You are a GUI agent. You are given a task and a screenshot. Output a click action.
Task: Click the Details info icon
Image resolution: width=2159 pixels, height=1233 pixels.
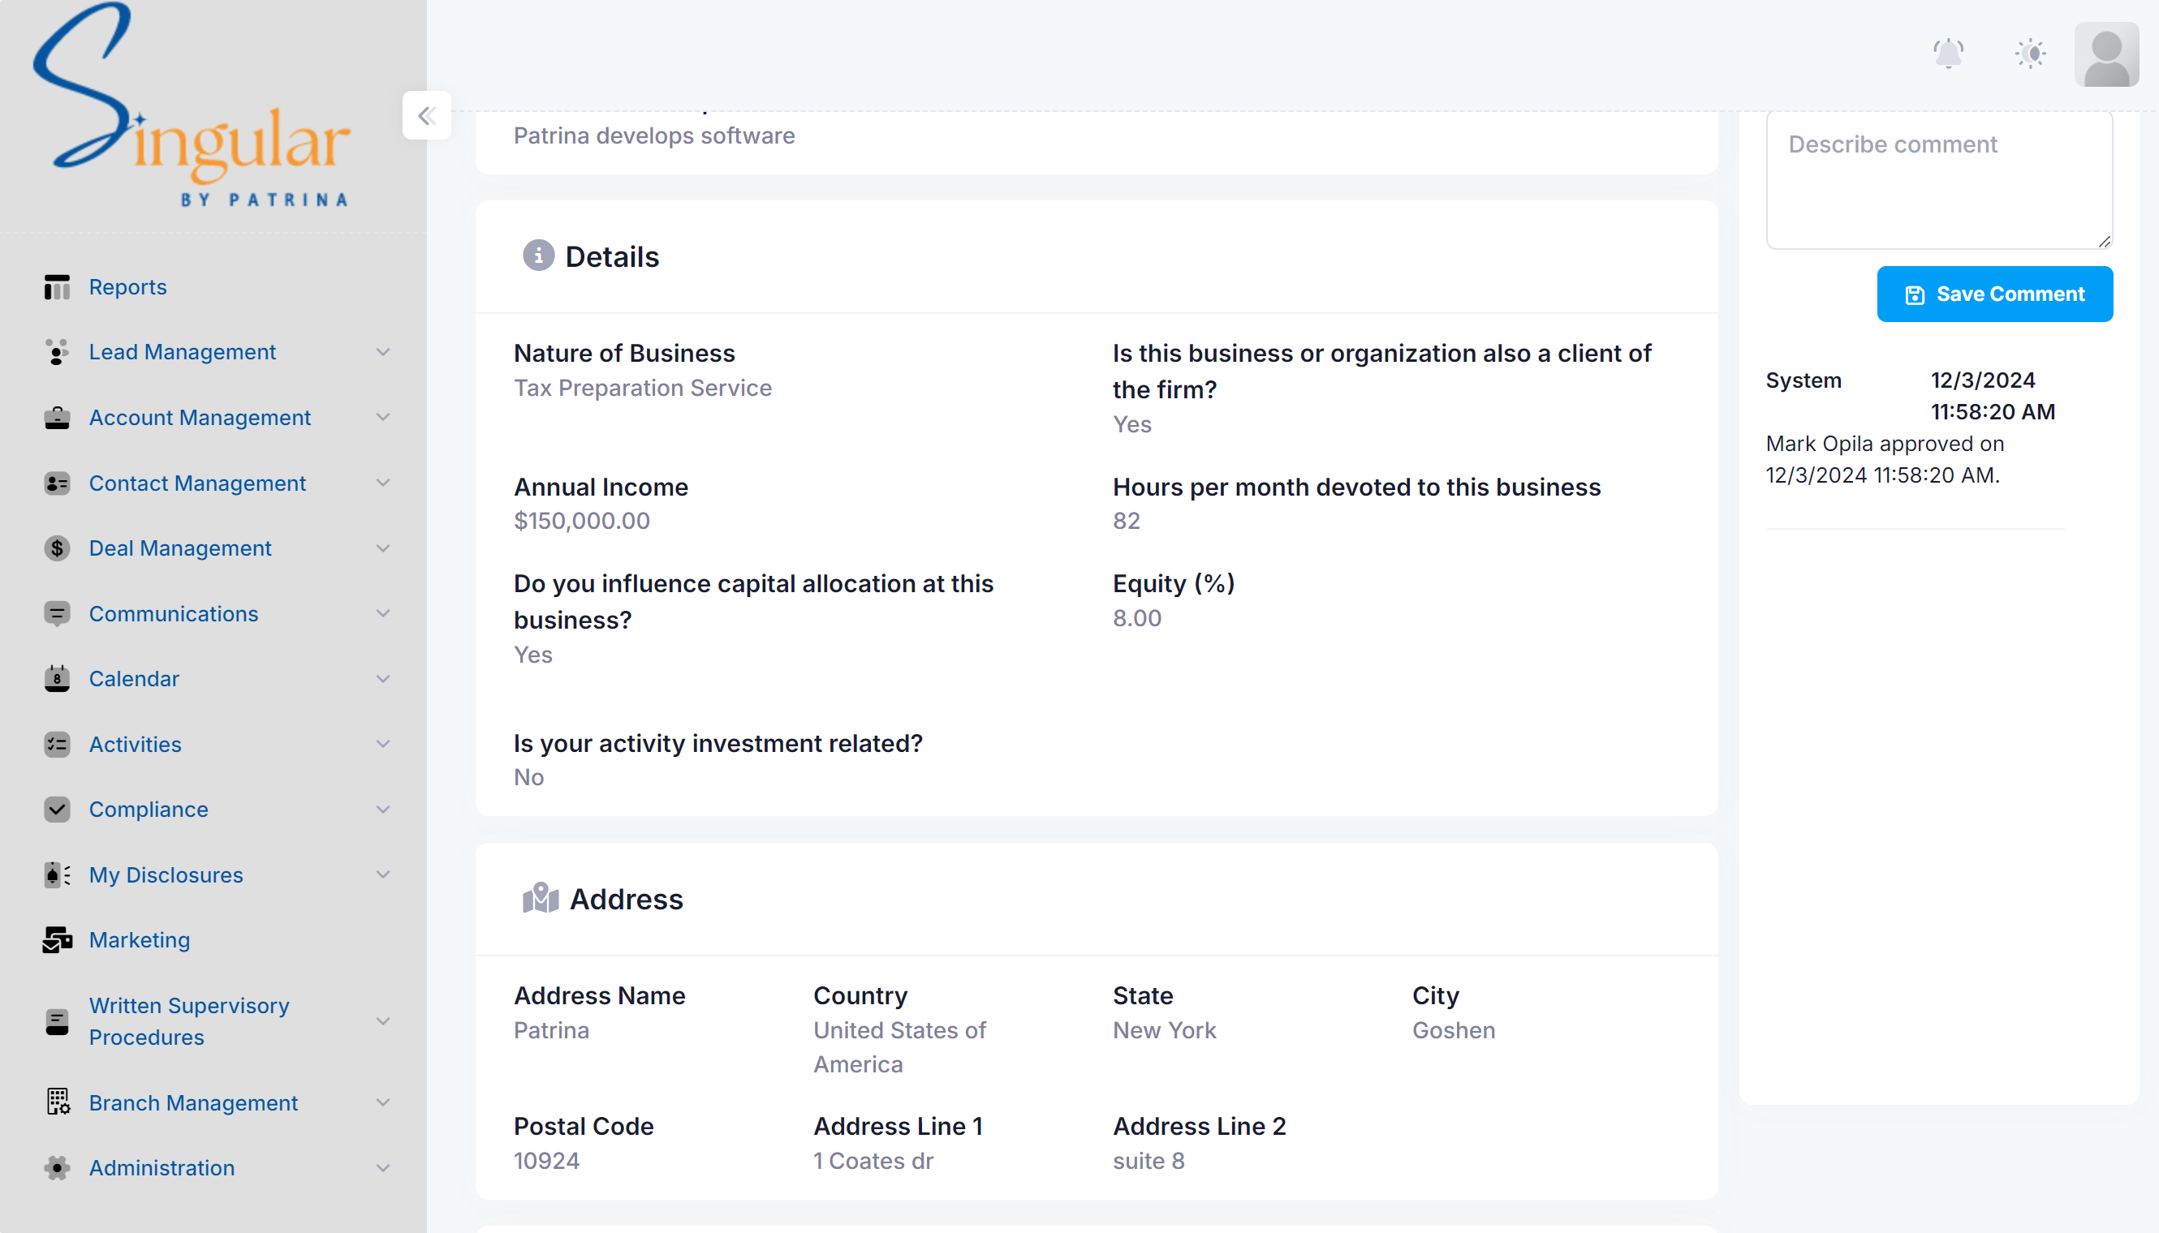538,256
